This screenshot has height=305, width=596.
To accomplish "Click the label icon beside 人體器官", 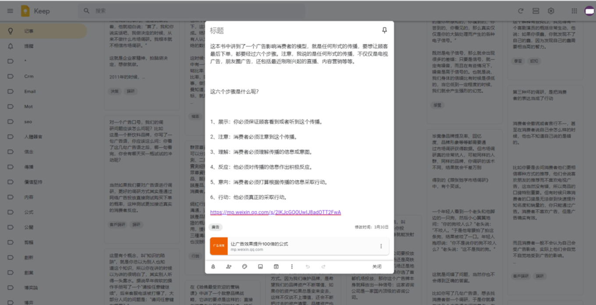I will coord(11,137).
